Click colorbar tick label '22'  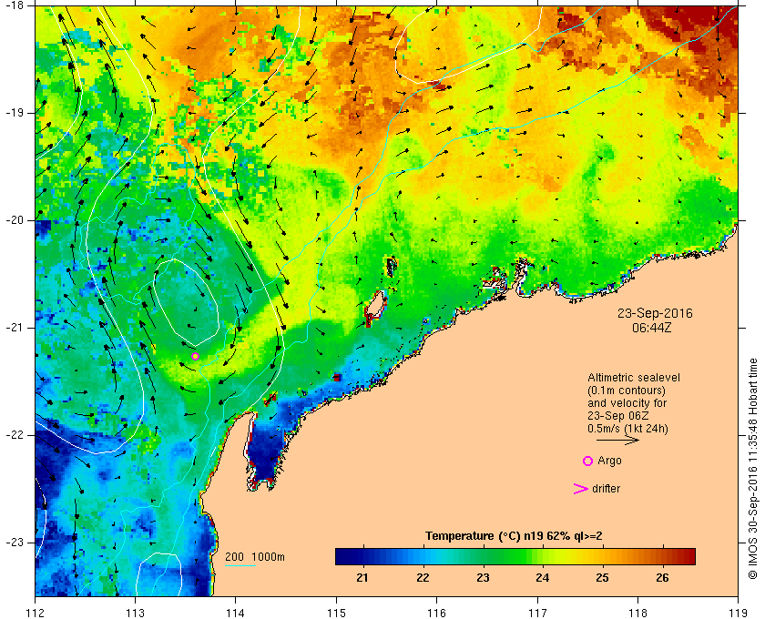tap(423, 577)
